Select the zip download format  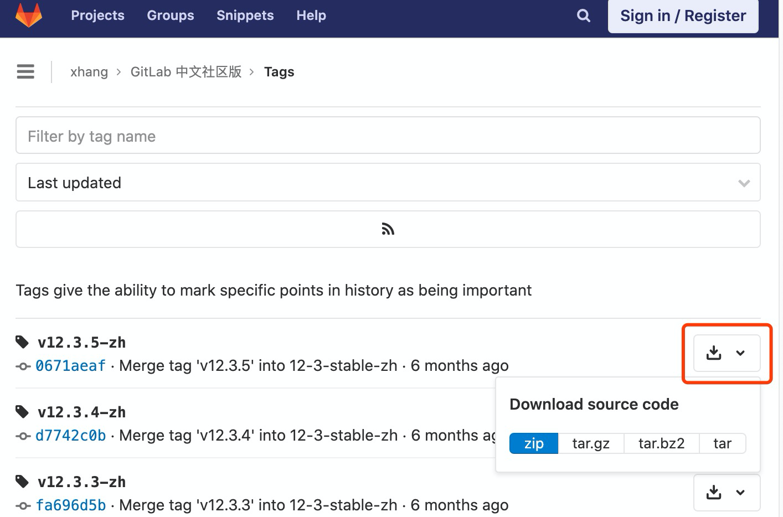click(x=533, y=443)
